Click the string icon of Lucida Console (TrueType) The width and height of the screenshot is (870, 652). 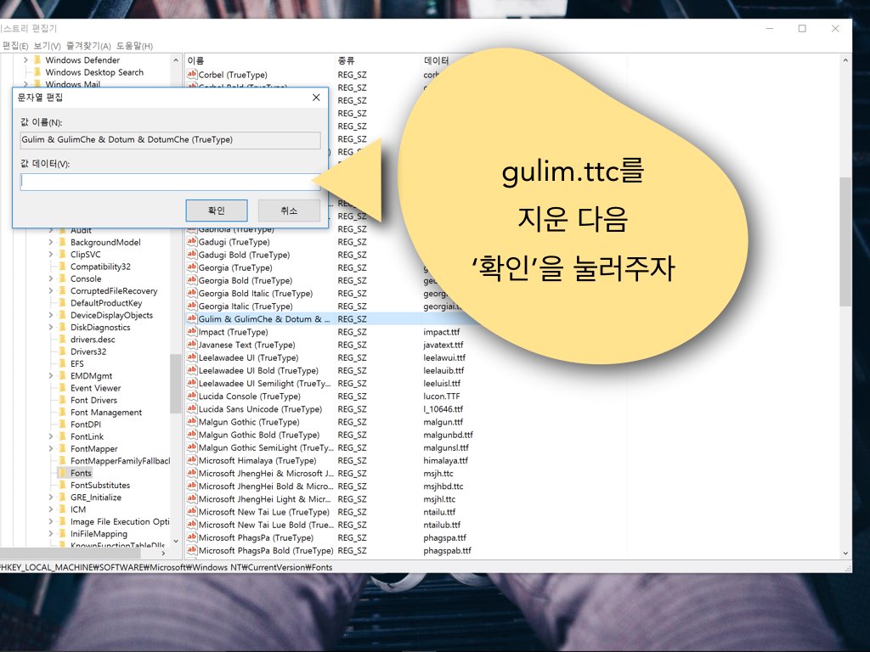click(x=192, y=396)
